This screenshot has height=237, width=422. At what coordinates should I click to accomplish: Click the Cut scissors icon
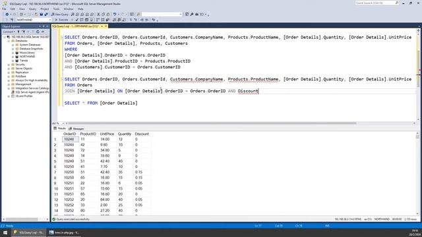coord(98,14)
